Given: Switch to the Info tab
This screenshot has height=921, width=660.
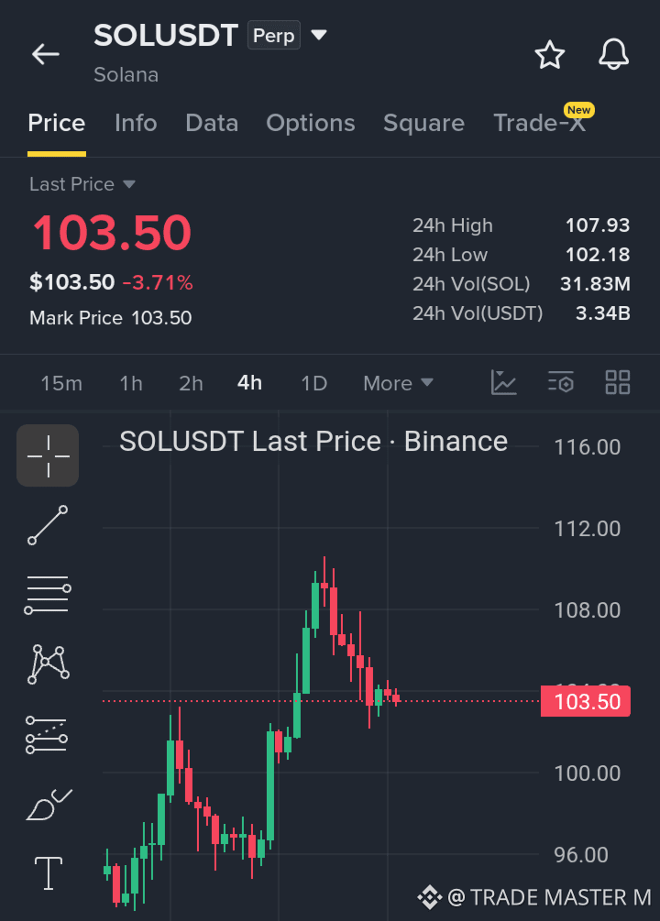Looking at the screenshot, I should (136, 124).
